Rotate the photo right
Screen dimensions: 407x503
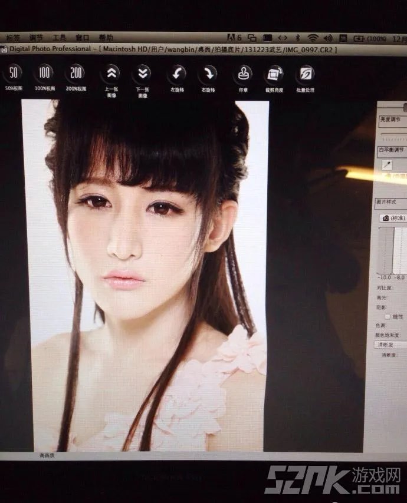(x=208, y=74)
